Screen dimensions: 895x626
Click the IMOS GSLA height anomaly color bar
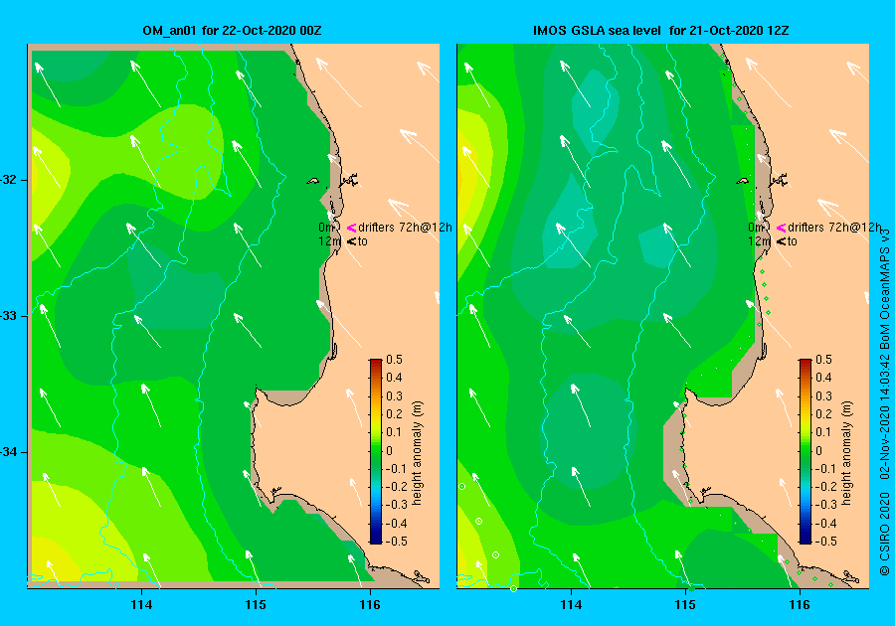click(805, 451)
